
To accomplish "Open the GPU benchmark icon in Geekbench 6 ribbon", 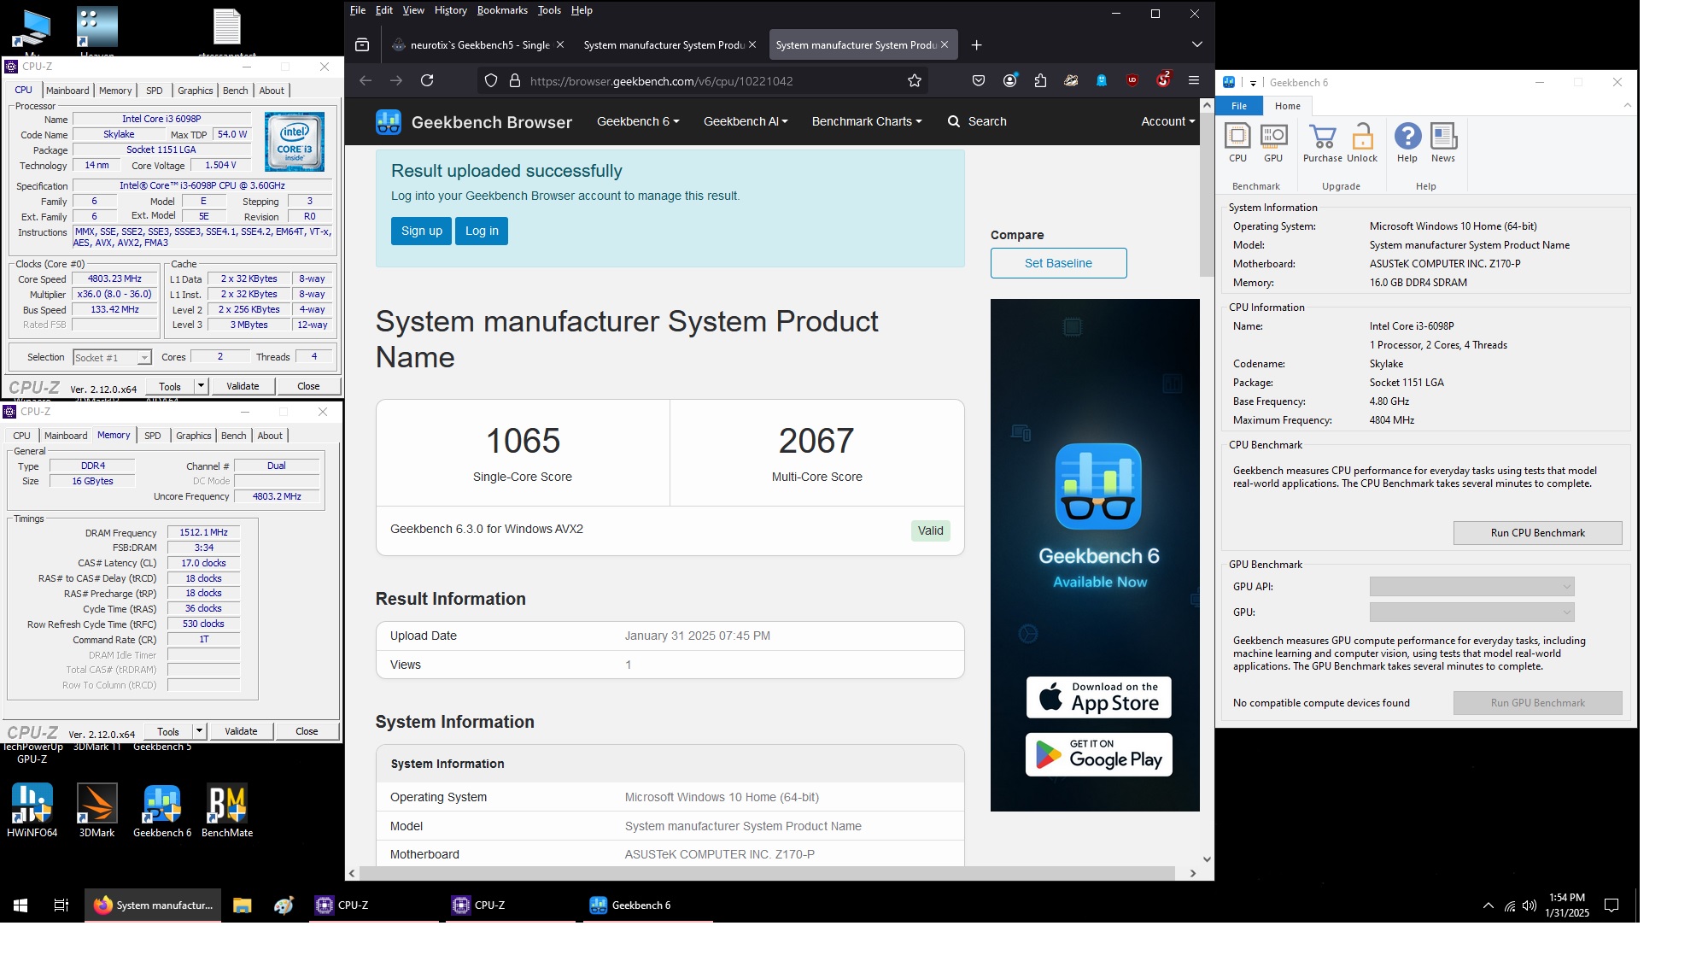I will click(1273, 143).
